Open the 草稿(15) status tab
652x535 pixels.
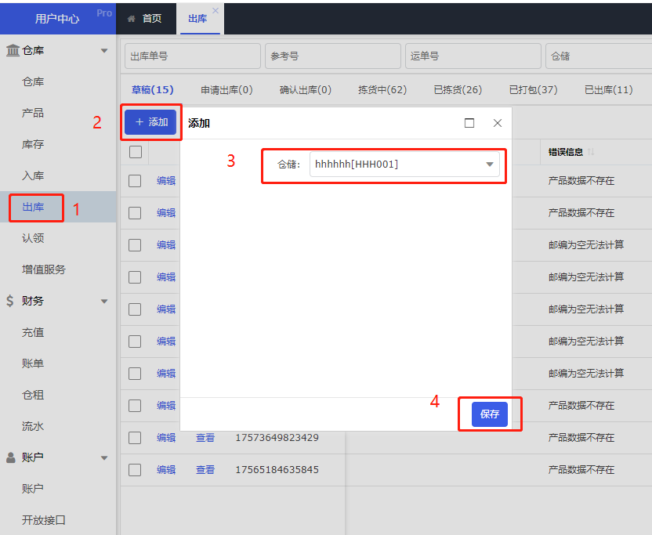(x=153, y=90)
